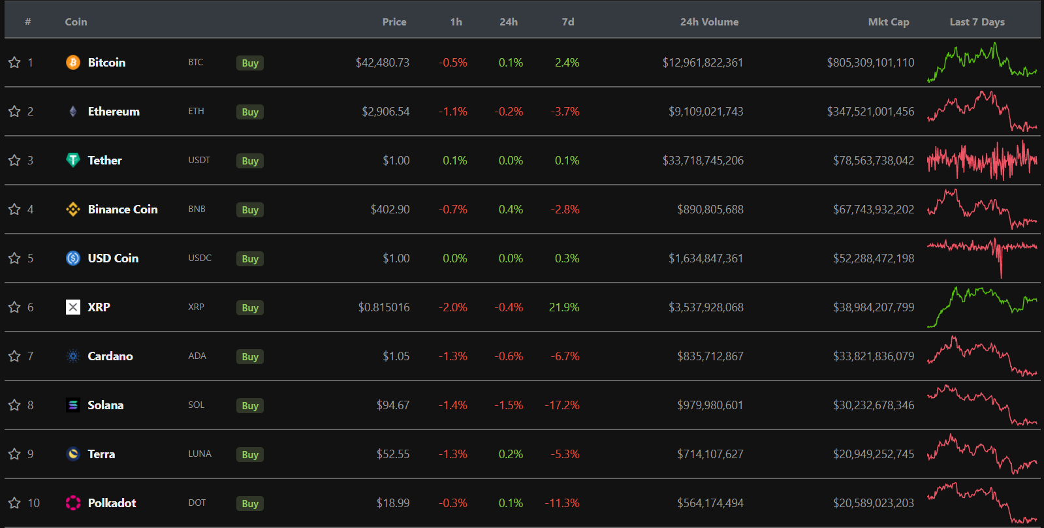Visit the Cardano coin name link
The image size is (1044, 528).
coord(110,356)
